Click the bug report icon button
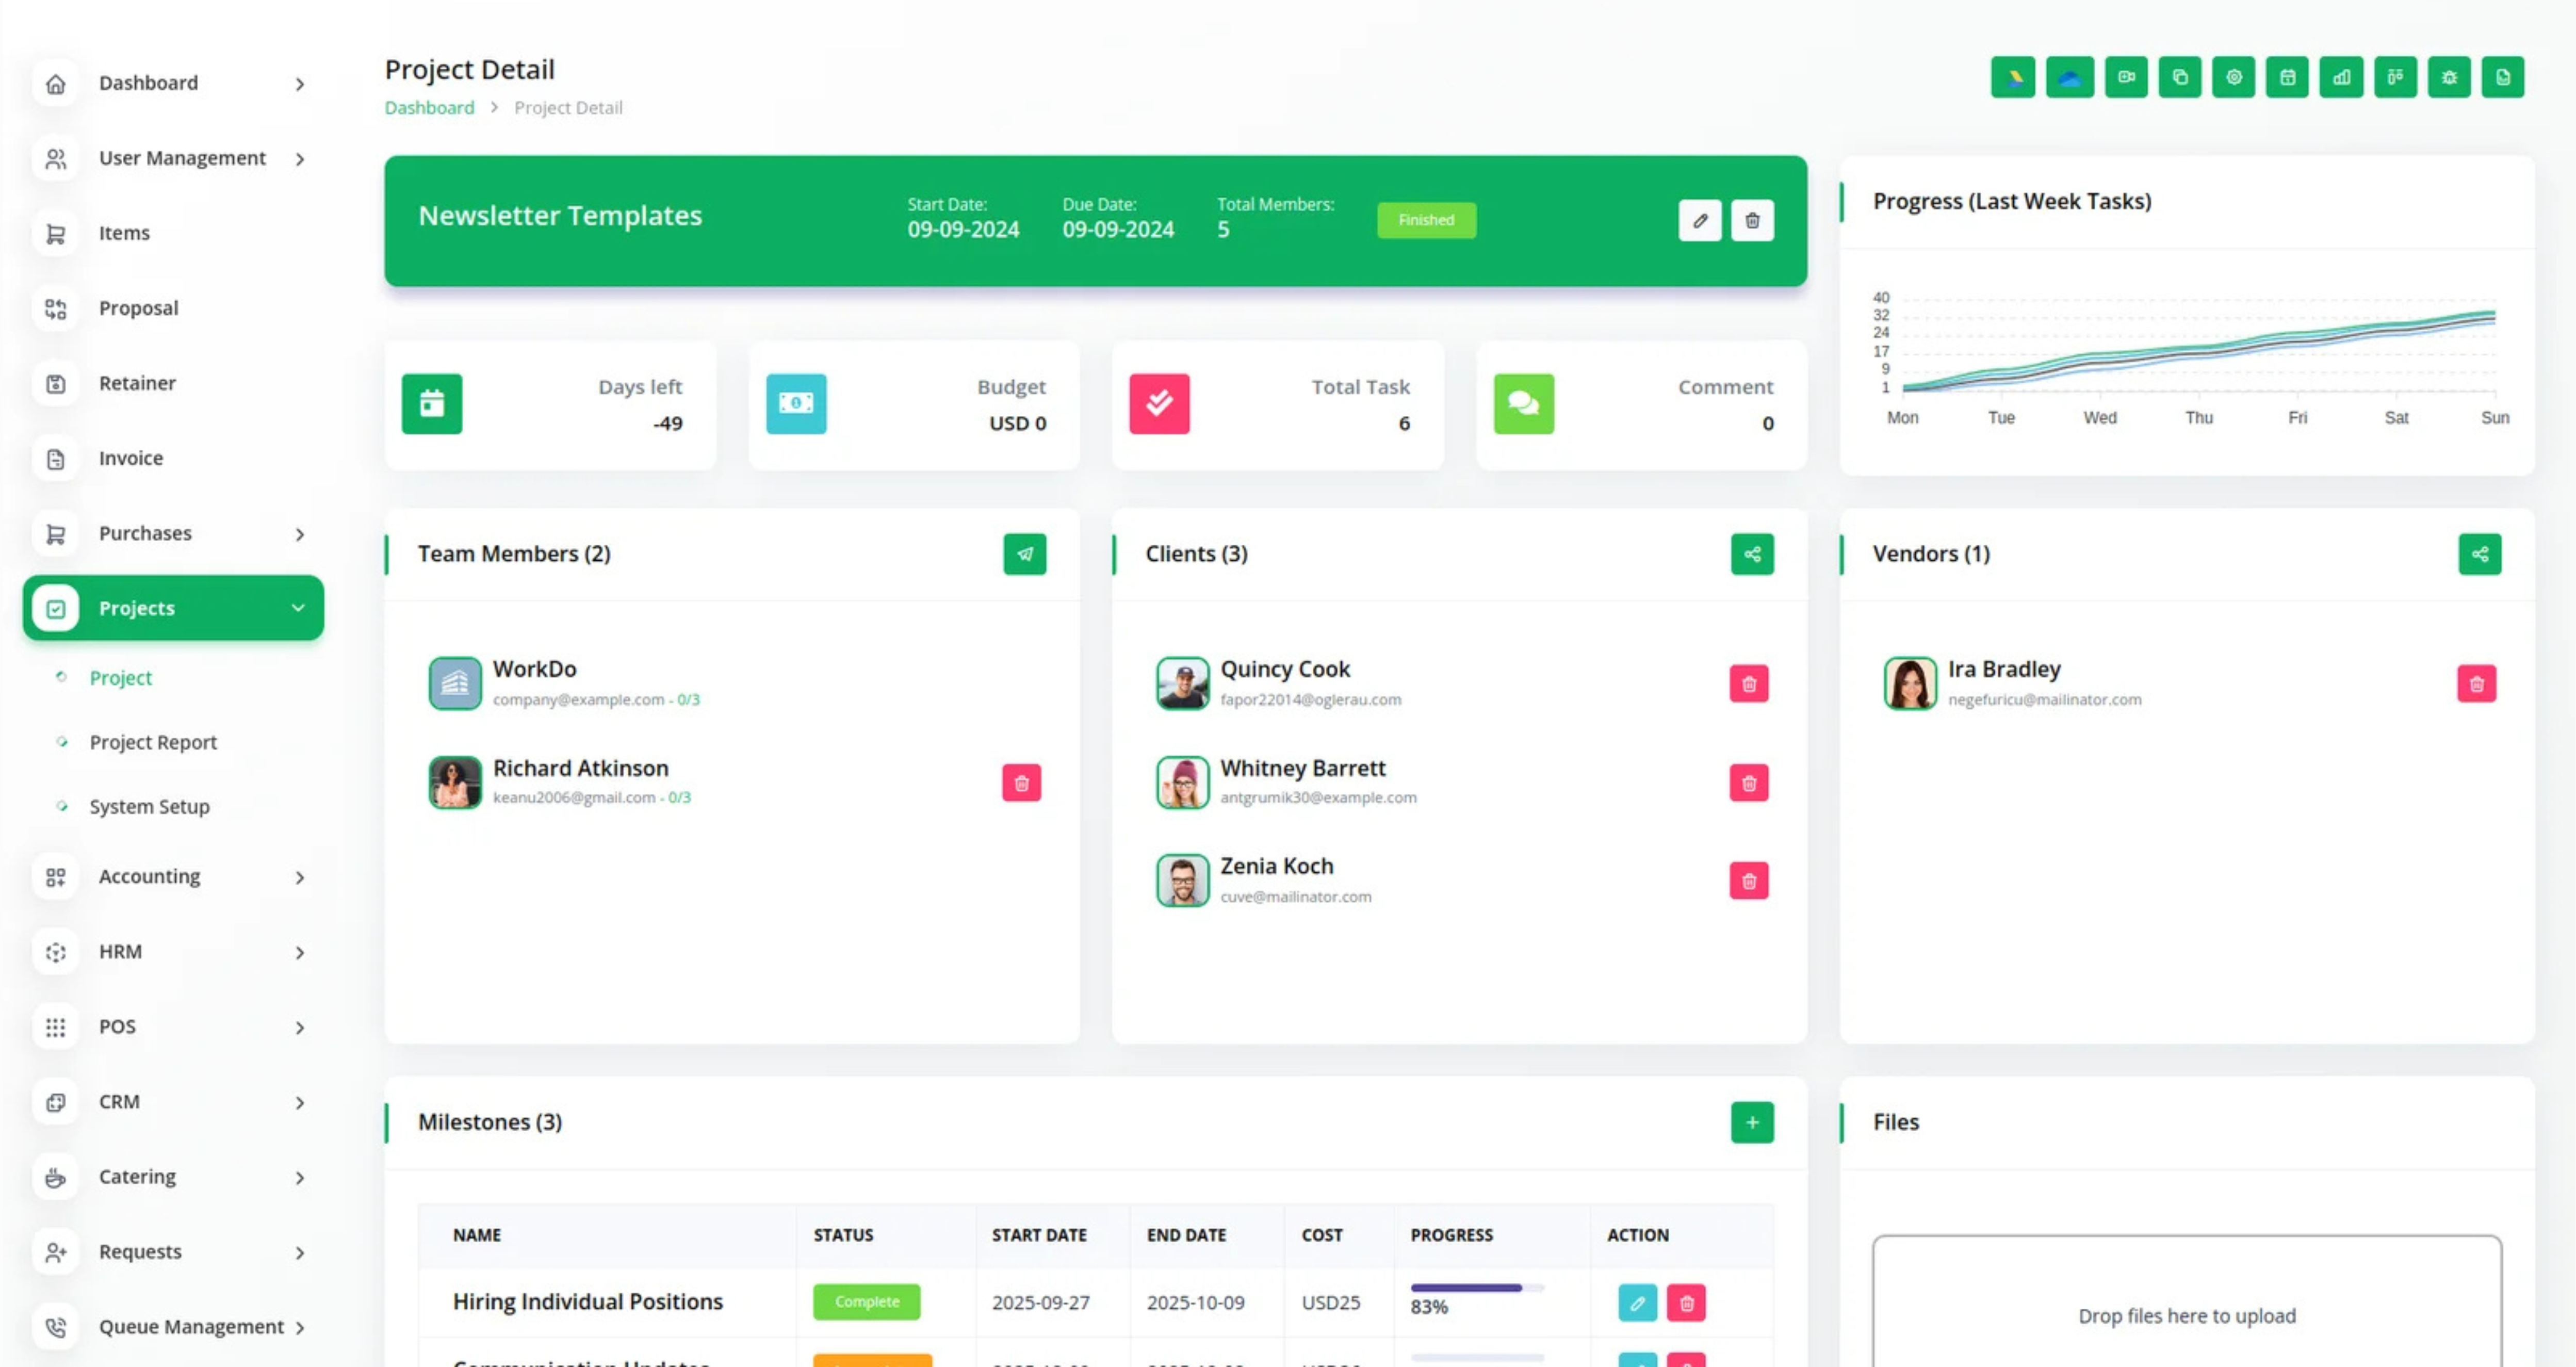 coord(2449,77)
